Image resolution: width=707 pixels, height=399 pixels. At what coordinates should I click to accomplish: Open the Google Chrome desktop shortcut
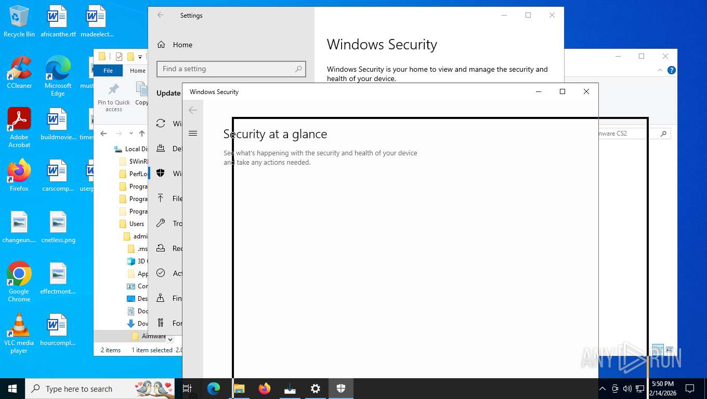coord(19,282)
